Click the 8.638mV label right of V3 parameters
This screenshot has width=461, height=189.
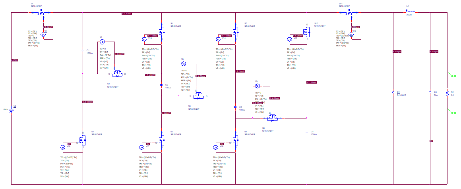click(119, 54)
